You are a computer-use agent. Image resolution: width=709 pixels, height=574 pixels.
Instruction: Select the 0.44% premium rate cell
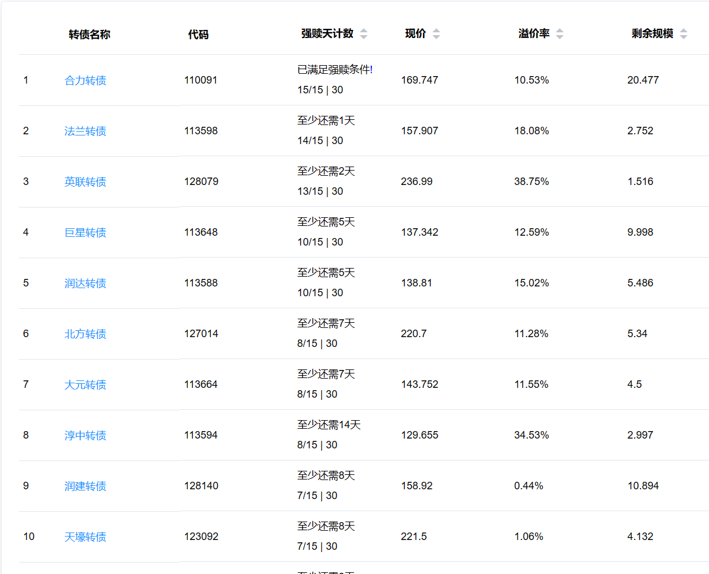point(529,486)
